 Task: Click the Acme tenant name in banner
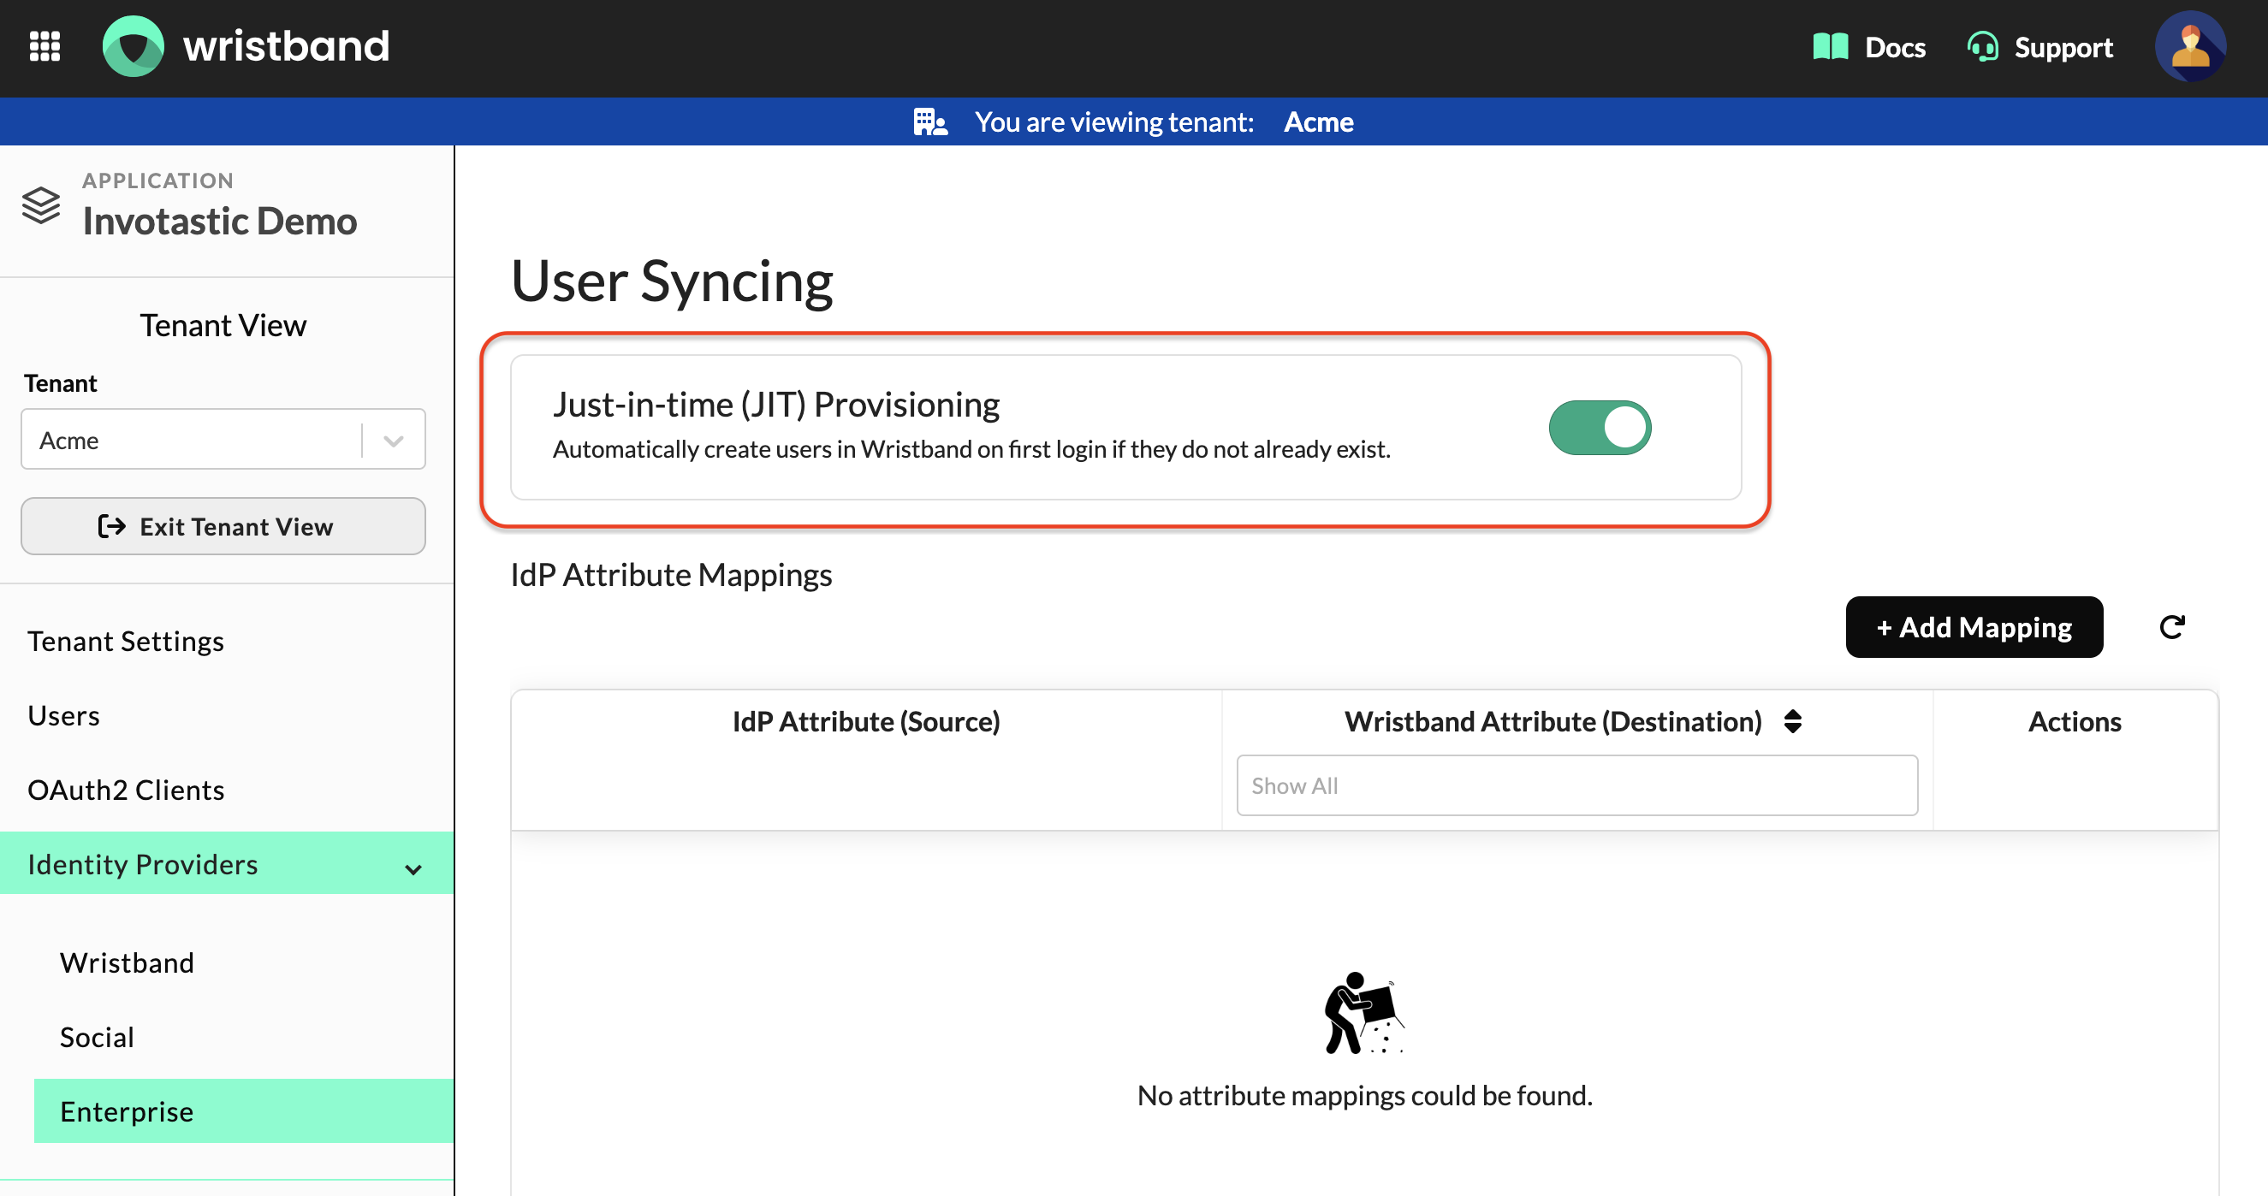coord(1317,121)
